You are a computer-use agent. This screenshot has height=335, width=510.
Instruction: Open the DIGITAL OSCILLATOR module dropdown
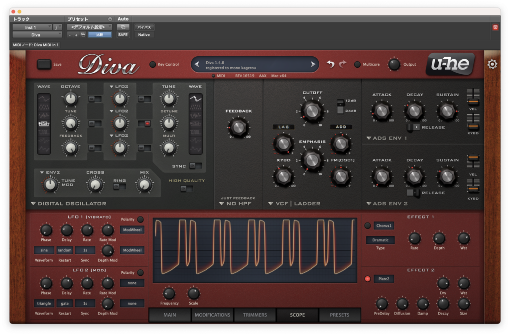coord(69,204)
